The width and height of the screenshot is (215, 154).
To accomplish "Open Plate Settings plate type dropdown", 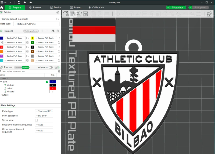I will coord(44,111).
